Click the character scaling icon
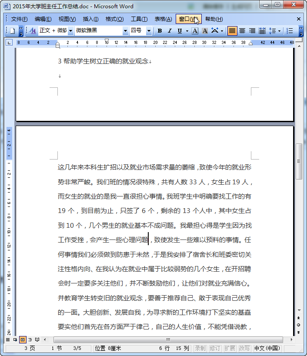Viewport: 307px width, 356px height. point(214,31)
